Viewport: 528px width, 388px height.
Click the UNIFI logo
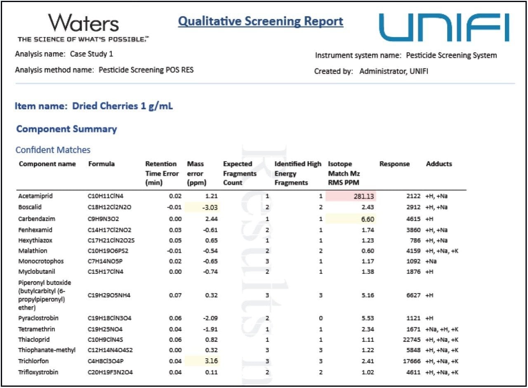444,27
